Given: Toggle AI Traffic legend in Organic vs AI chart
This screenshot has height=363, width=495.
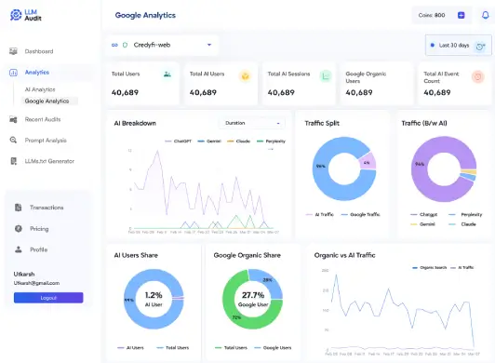Looking at the screenshot, I should click(462, 267).
